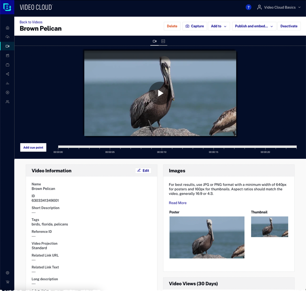This screenshot has height=291, width=306.
Task: Open the Video Cloud Basics account menu
Action: point(279,7)
